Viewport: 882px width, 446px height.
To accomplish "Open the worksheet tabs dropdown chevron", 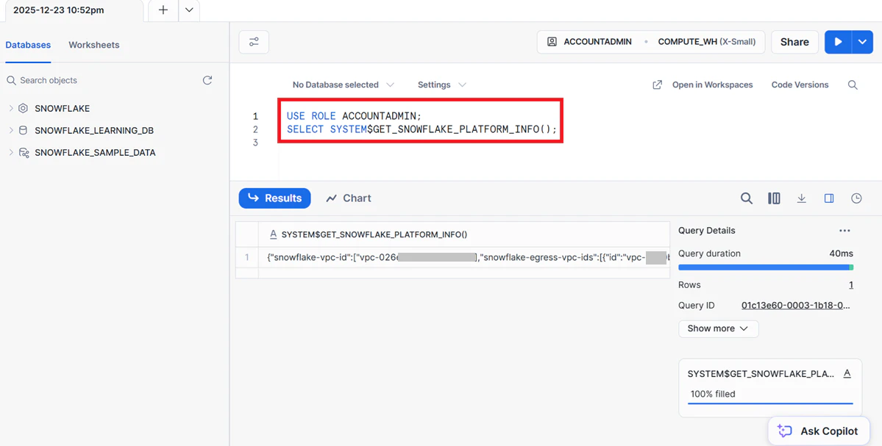I will [x=189, y=10].
